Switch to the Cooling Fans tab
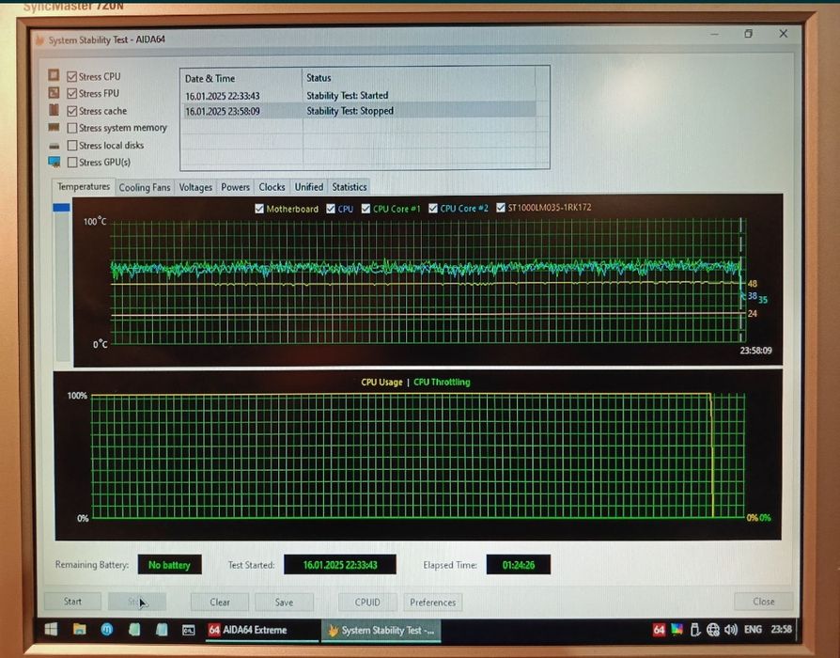Screen dimensions: 840x658 144,188
